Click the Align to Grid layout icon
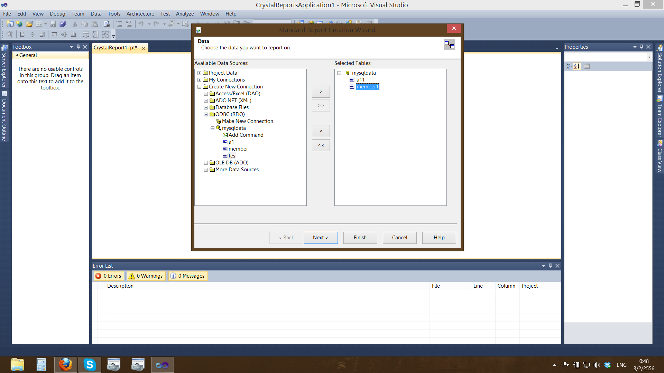This screenshot has width=664, height=373. coord(10,35)
